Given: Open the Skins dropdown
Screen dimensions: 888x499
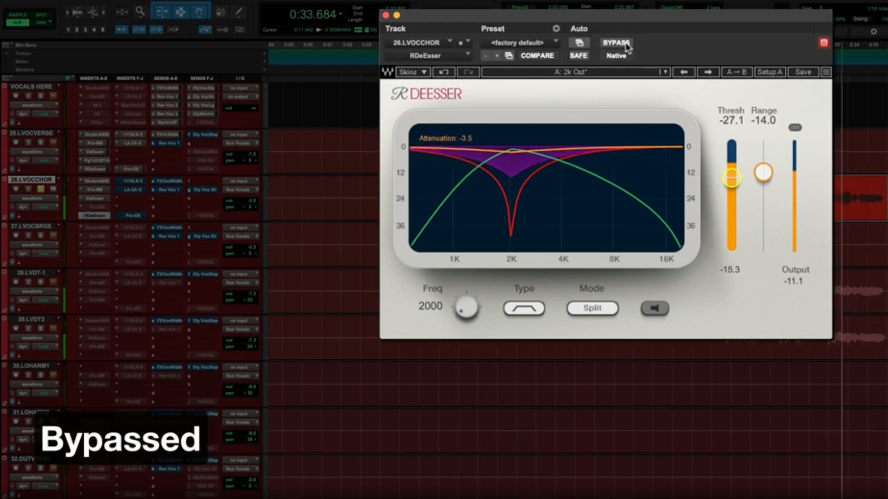Looking at the screenshot, I should [x=413, y=72].
